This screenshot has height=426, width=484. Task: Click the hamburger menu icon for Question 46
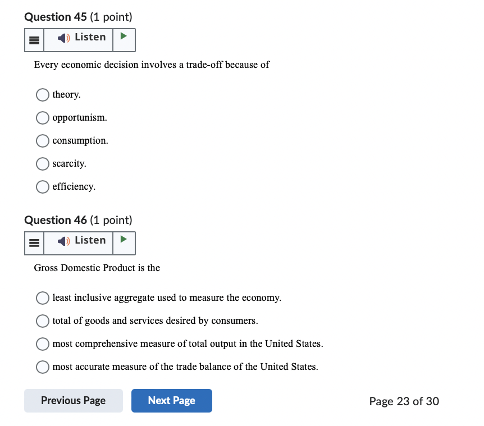tap(34, 242)
